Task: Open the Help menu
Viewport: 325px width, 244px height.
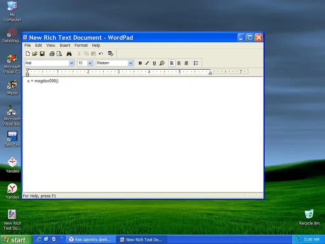Action: tap(96, 45)
